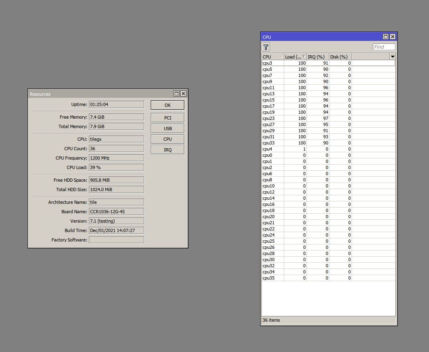Viewport: 429px width, 352px height.
Task: Select the Architecture Name field showing tile
Action: tap(116, 202)
